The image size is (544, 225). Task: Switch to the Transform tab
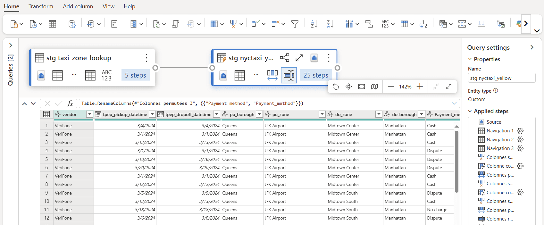tap(41, 6)
